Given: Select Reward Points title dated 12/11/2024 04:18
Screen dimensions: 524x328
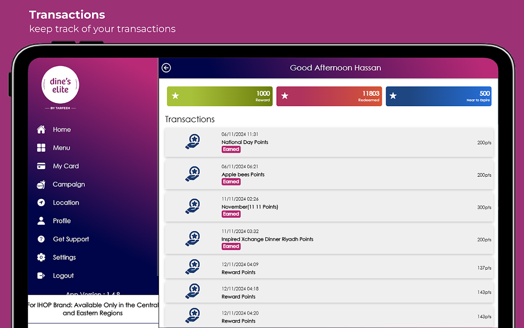Looking at the screenshot, I should tap(238, 296).
